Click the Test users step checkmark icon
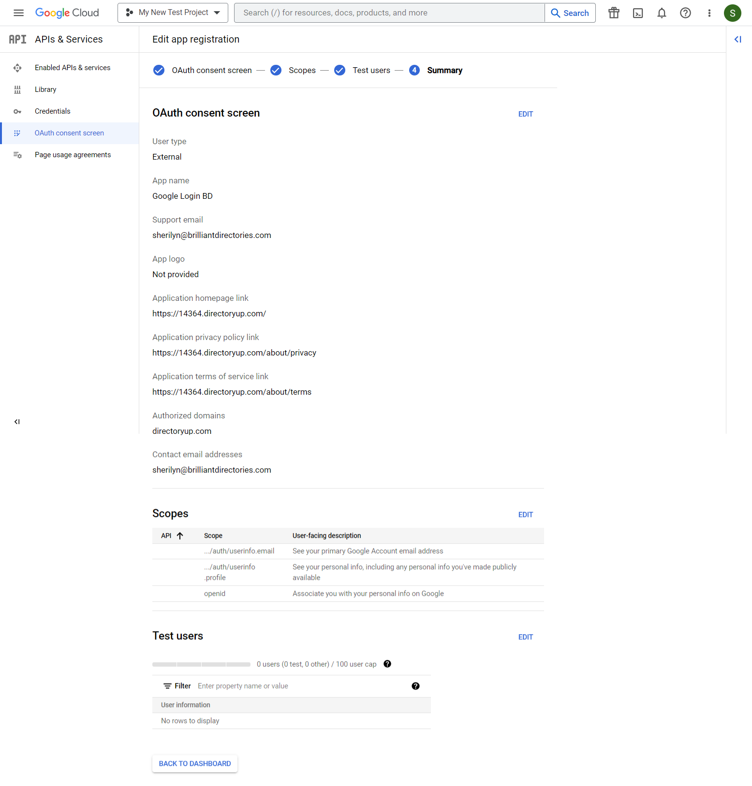Image resolution: width=752 pixels, height=786 pixels. click(x=339, y=70)
